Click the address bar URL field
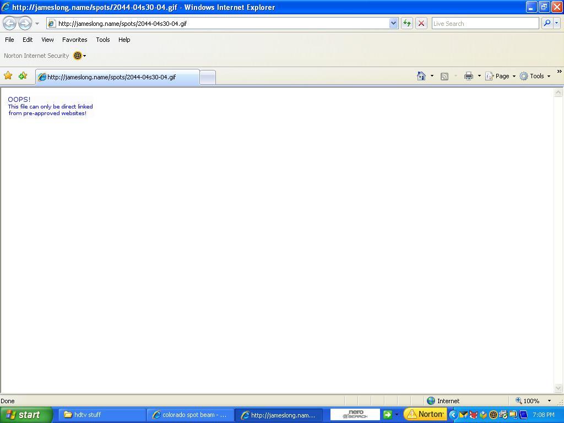This screenshot has width=564, height=423. (x=218, y=24)
